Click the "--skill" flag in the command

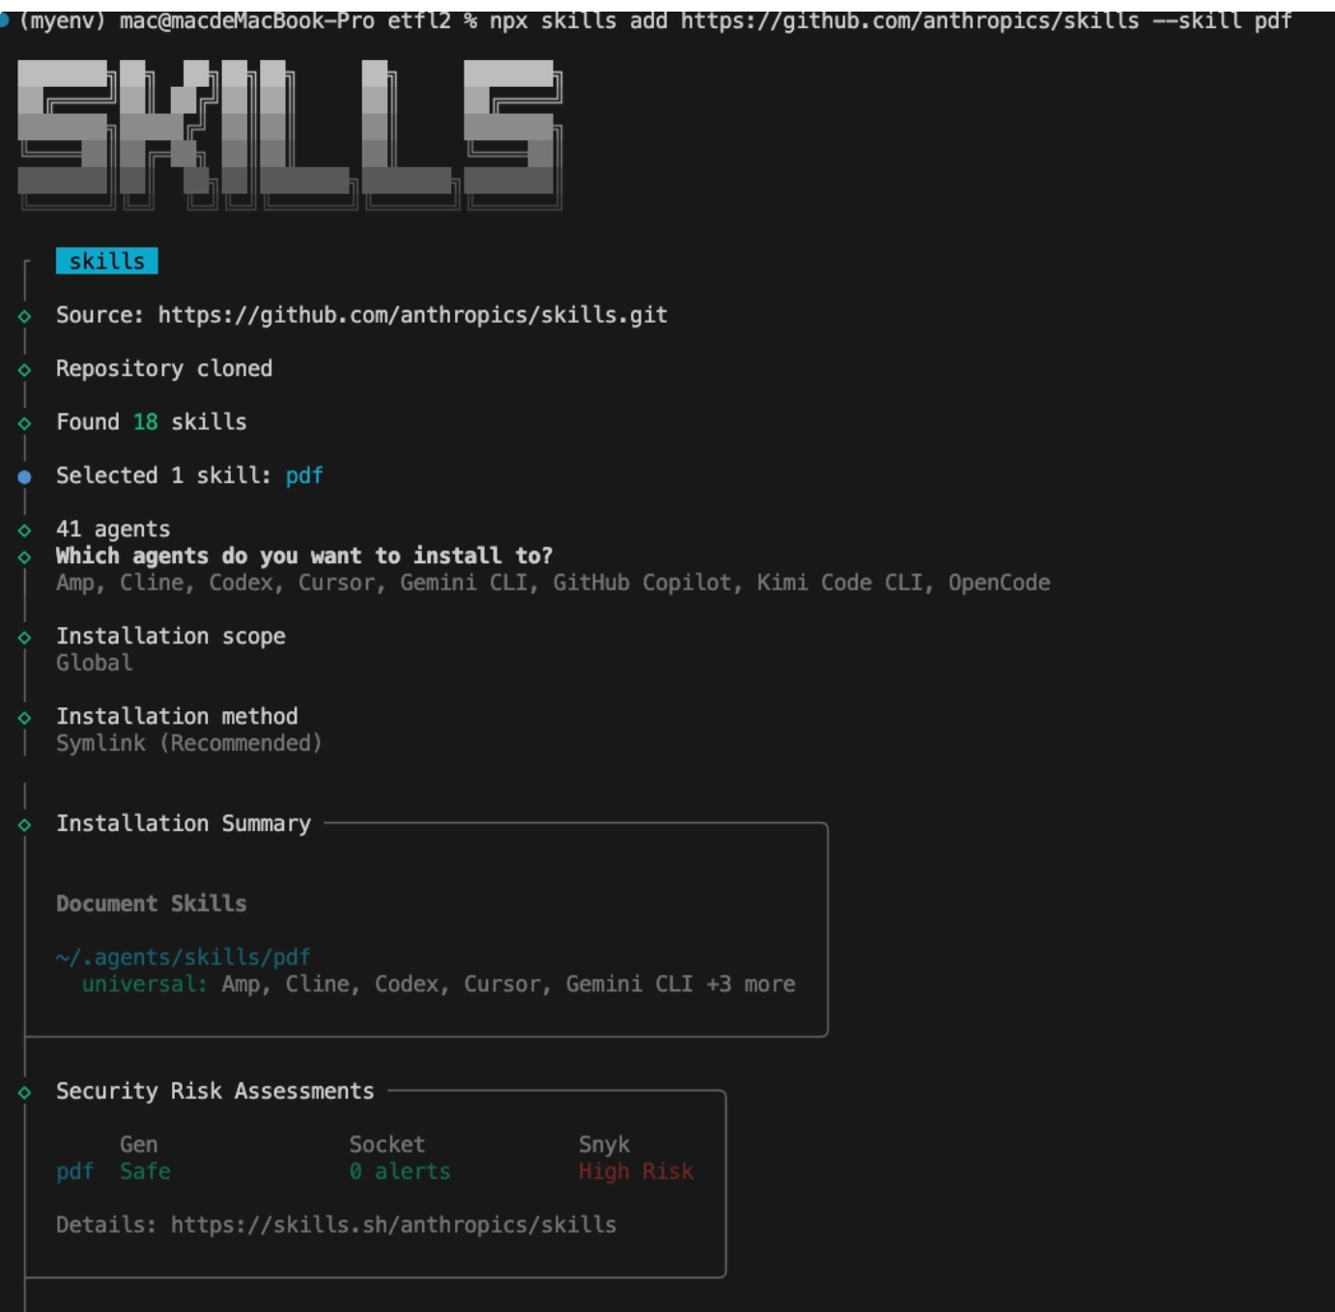[x=1197, y=20]
